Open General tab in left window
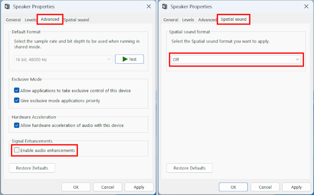Viewport: 314px width, 195px height. point(13,20)
